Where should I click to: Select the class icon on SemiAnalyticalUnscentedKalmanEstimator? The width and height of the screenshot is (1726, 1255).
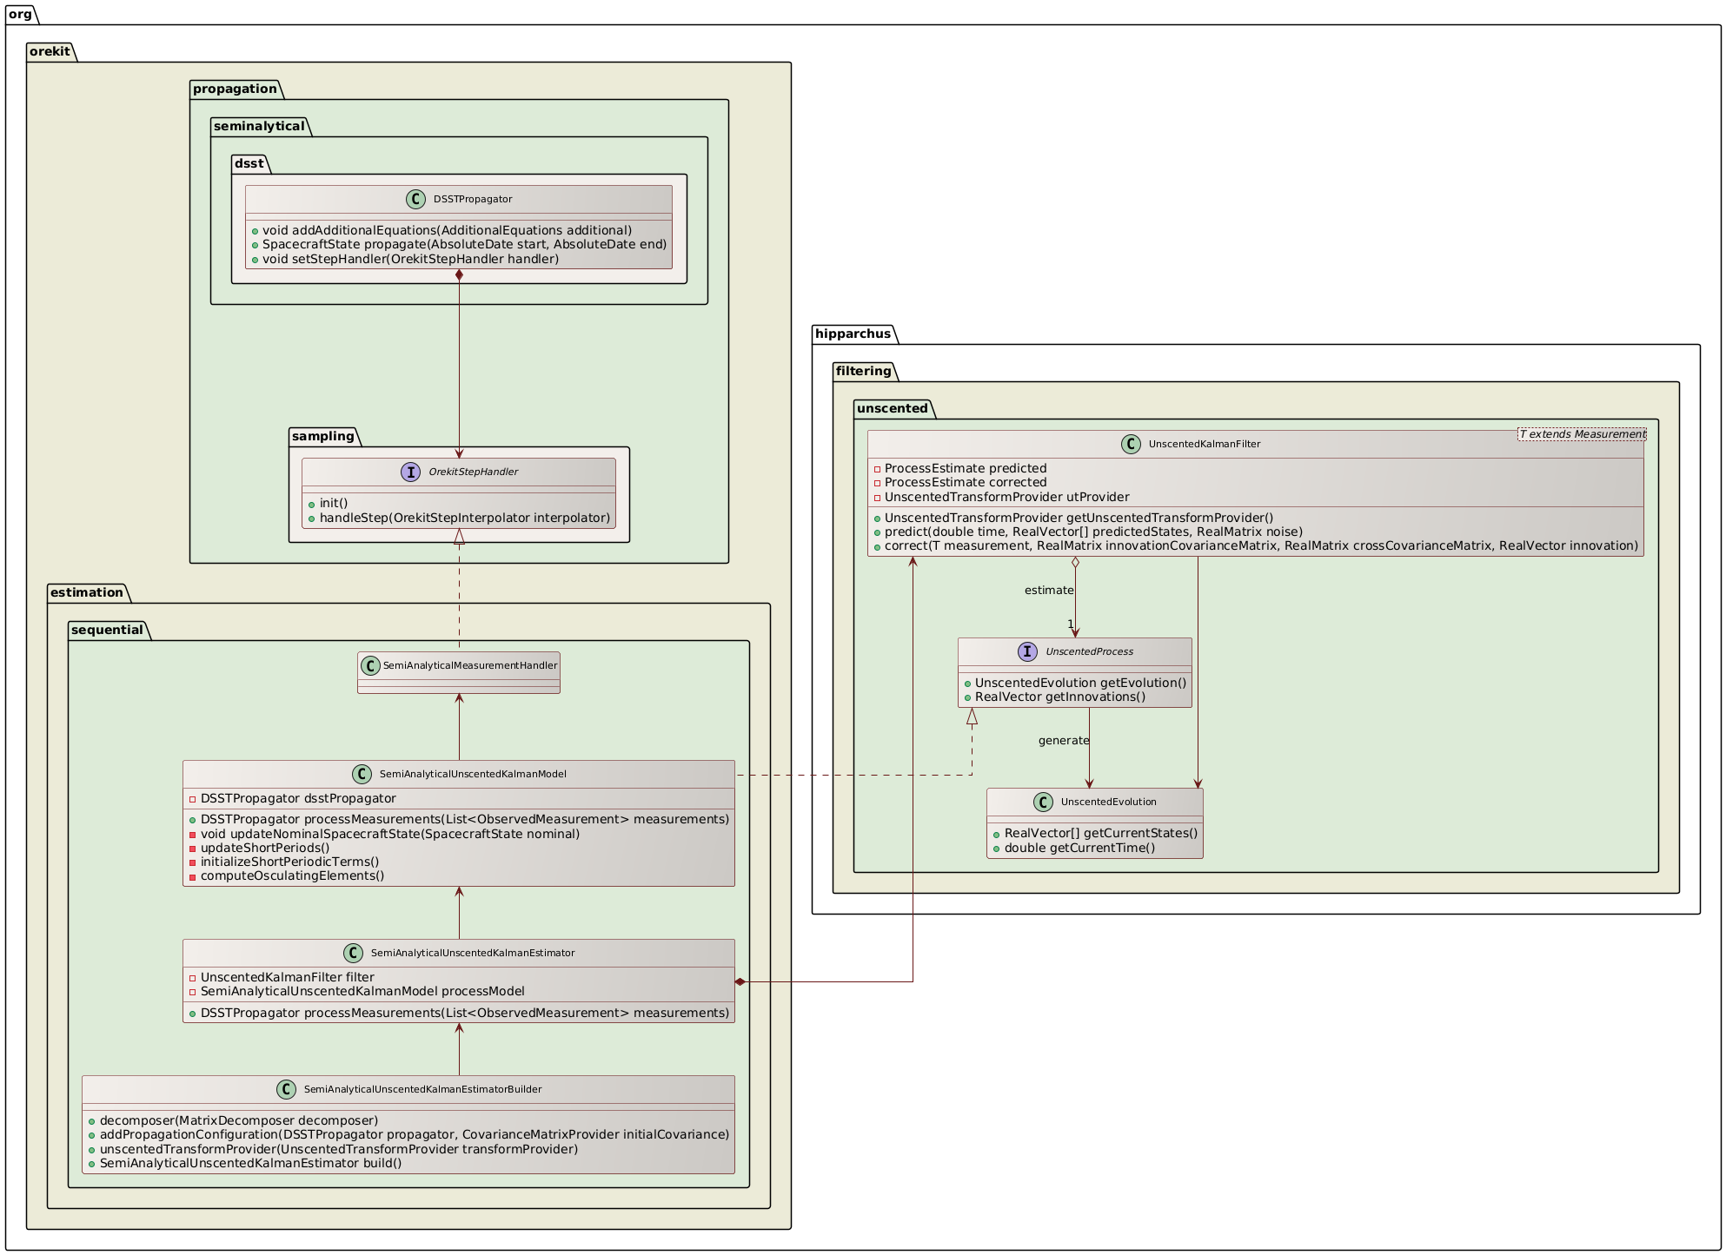(352, 952)
